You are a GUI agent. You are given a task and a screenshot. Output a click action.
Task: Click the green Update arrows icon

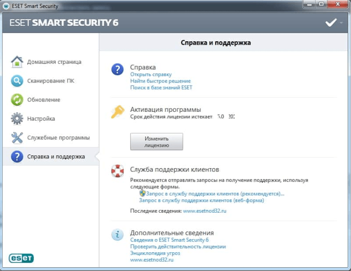coord(17,100)
